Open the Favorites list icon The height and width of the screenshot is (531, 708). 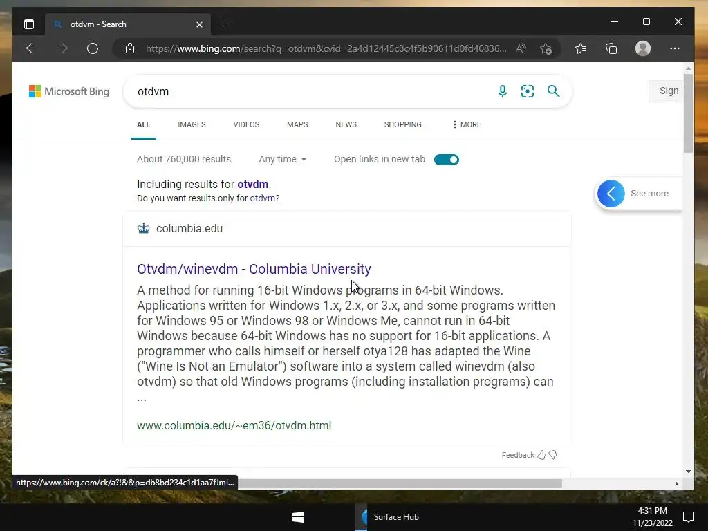coord(581,48)
